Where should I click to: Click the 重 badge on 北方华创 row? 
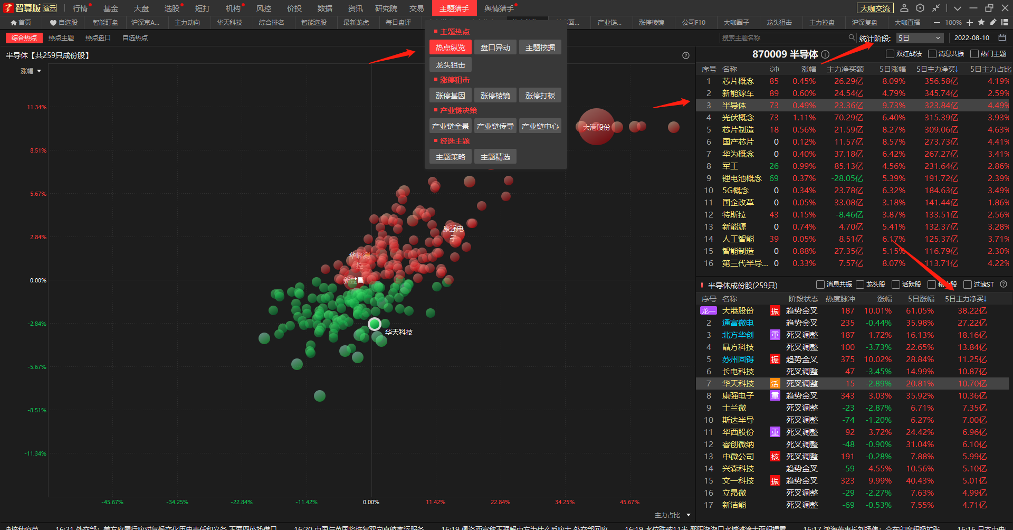(x=775, y=335)
